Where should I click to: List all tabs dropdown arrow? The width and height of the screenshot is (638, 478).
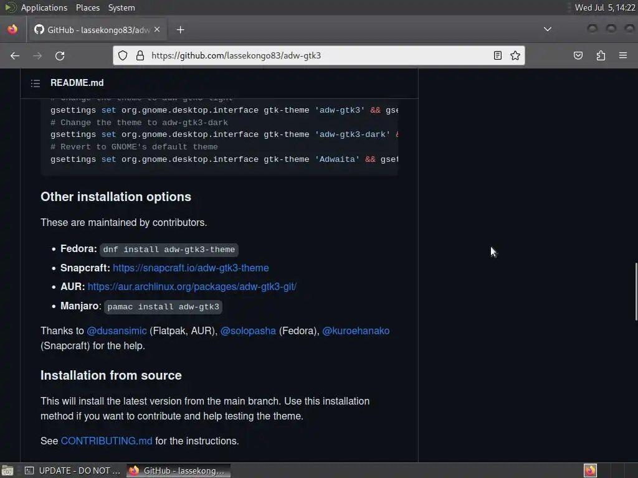click(548, 29)
